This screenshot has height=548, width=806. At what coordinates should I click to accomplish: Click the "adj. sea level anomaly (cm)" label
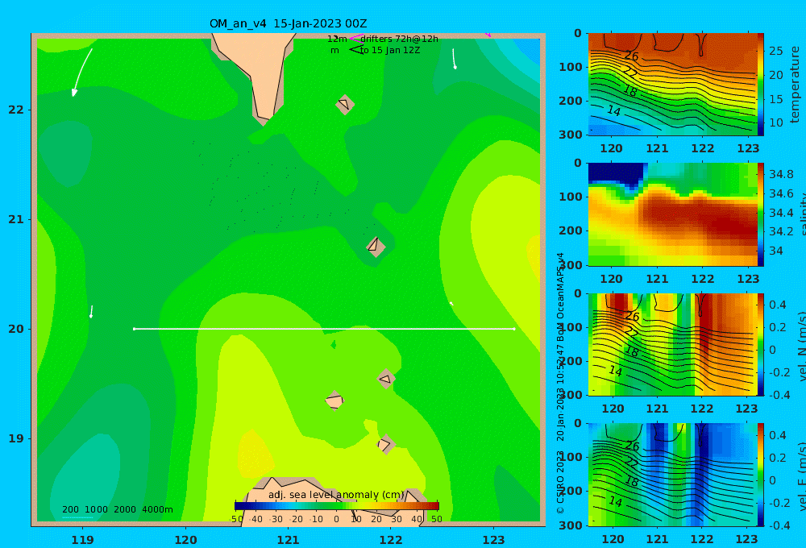coord(336,495)
